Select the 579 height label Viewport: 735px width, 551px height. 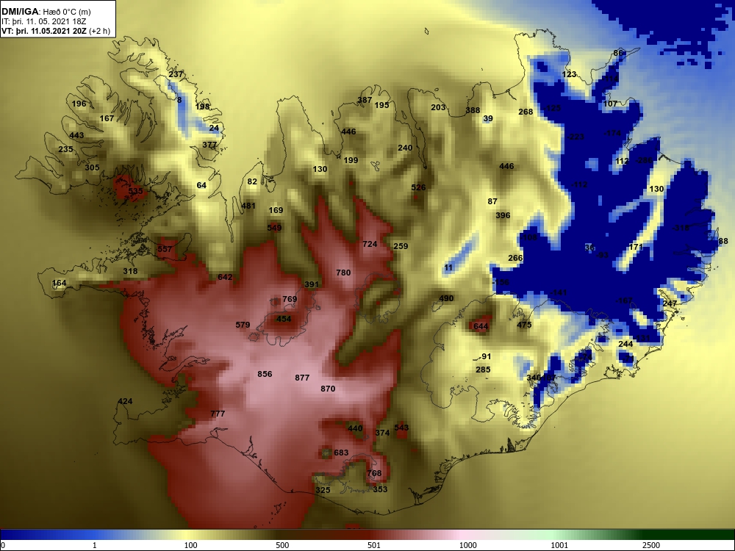(x=243, y=325)
